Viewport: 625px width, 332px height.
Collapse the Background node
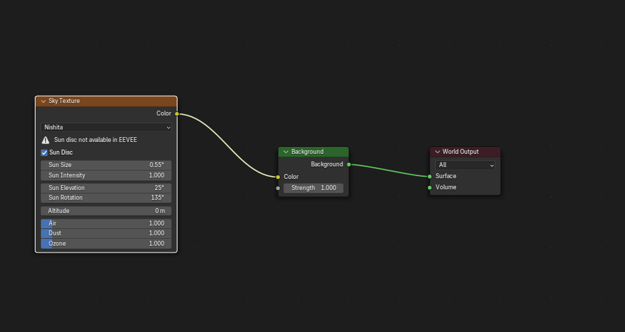[286, 152]
